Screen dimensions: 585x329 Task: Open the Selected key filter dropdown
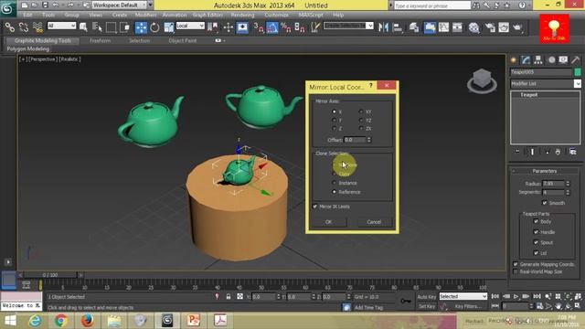coord(463,296)
